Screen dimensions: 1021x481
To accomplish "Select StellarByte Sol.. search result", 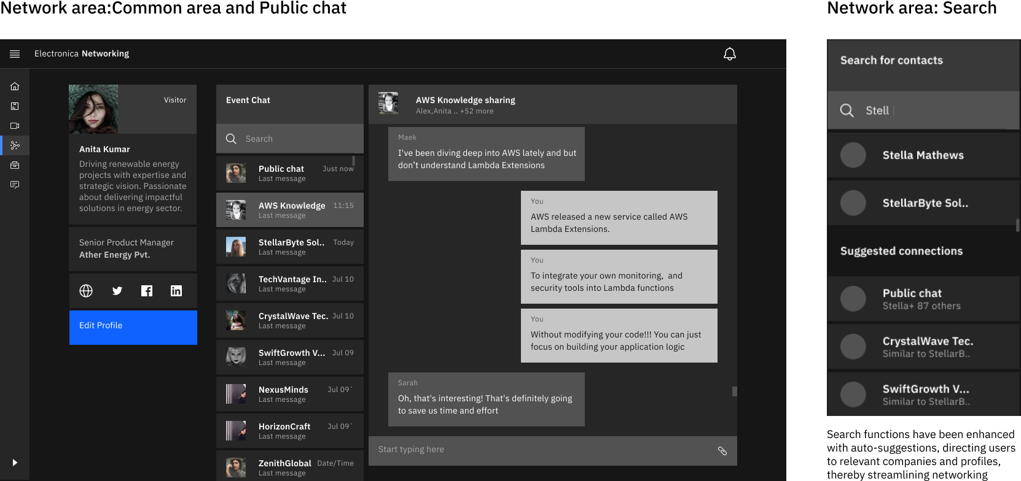I will pyautogui.click(x=923, y=203).
